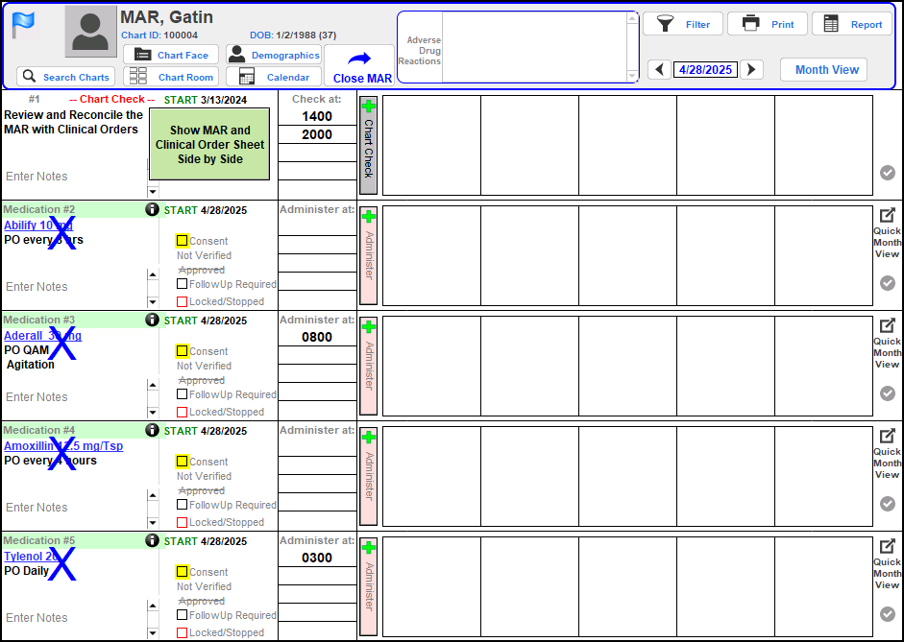Click the Enter Notes field for Medication #4
Screen dimensions: 904x642
pyautogui.click(x=72, y=507)
